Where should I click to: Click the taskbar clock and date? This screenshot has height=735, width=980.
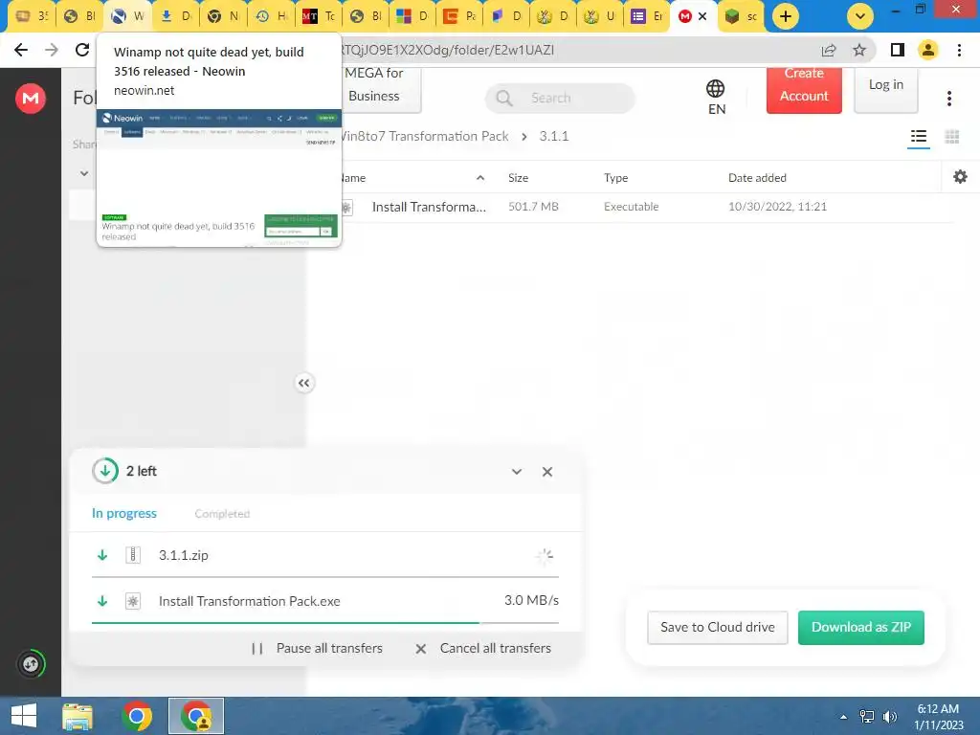click(940, 716)
